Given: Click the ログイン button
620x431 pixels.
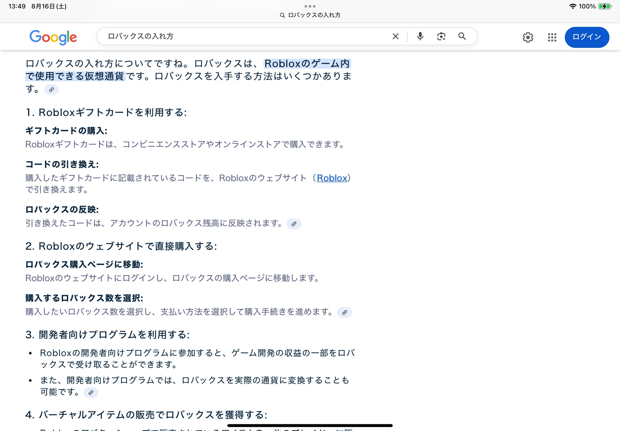Looking at the screenshot, I should point(587,37).
